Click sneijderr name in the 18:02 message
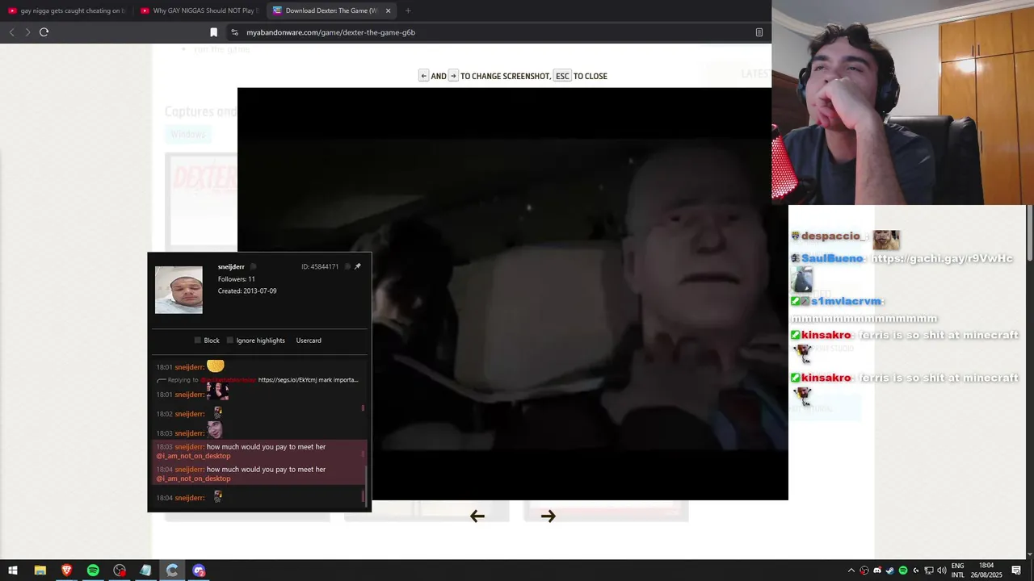The height and width of the screenshot is (581, 1034). pyautogui.click(x=189, y=414)
